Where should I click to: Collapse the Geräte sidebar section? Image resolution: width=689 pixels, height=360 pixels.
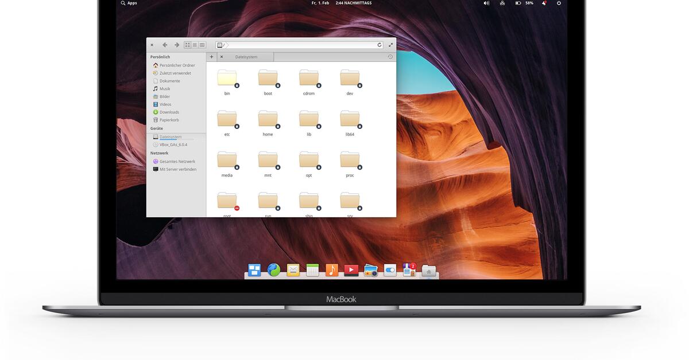(x=157, y=128)
